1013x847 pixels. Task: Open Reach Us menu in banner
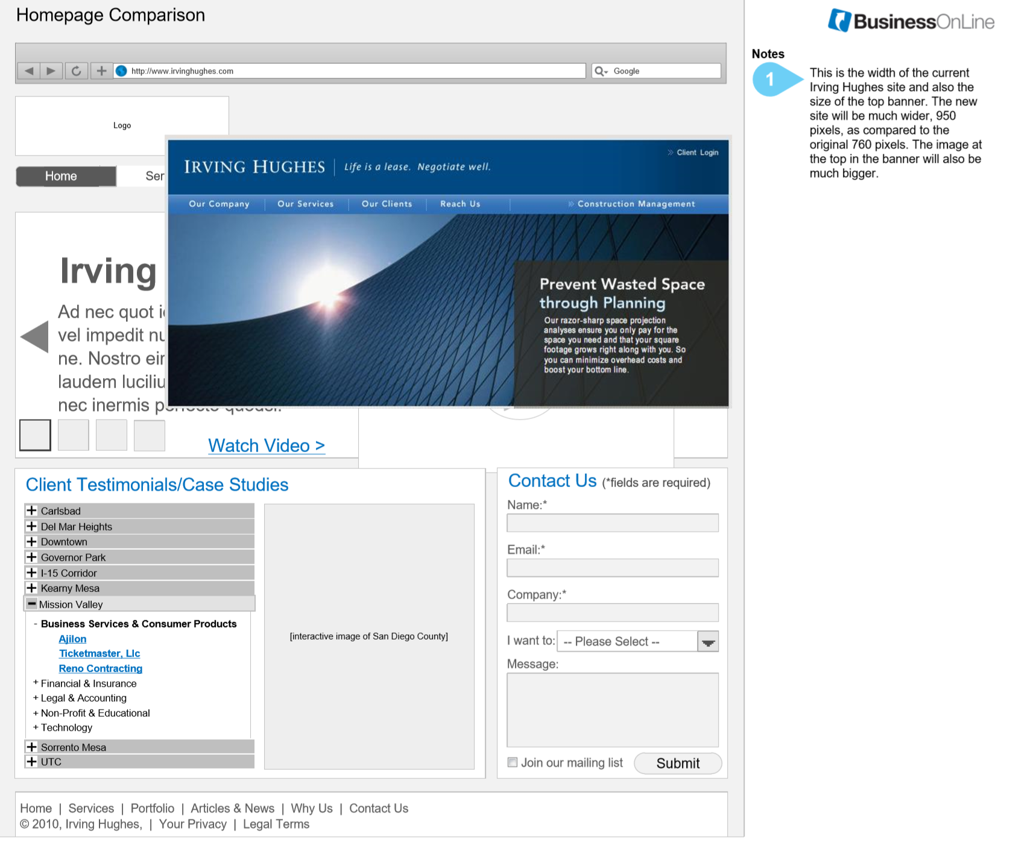[x=460, y=204]
